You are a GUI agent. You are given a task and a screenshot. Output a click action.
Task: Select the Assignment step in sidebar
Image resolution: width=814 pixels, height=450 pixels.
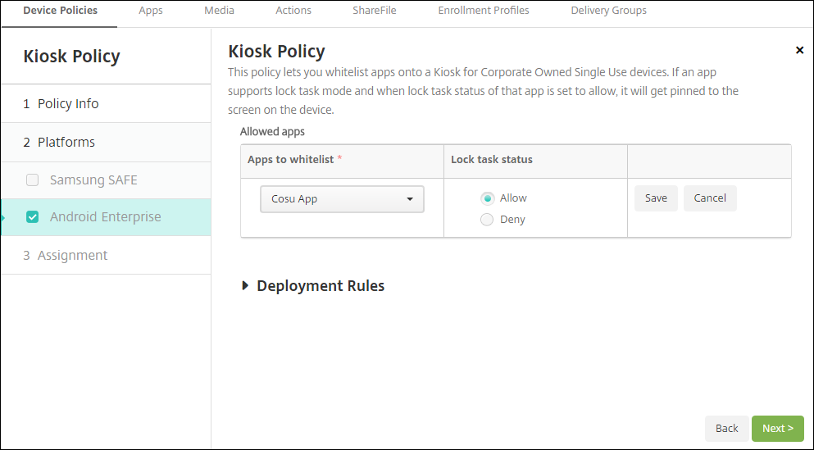click(x=72, y=256)
